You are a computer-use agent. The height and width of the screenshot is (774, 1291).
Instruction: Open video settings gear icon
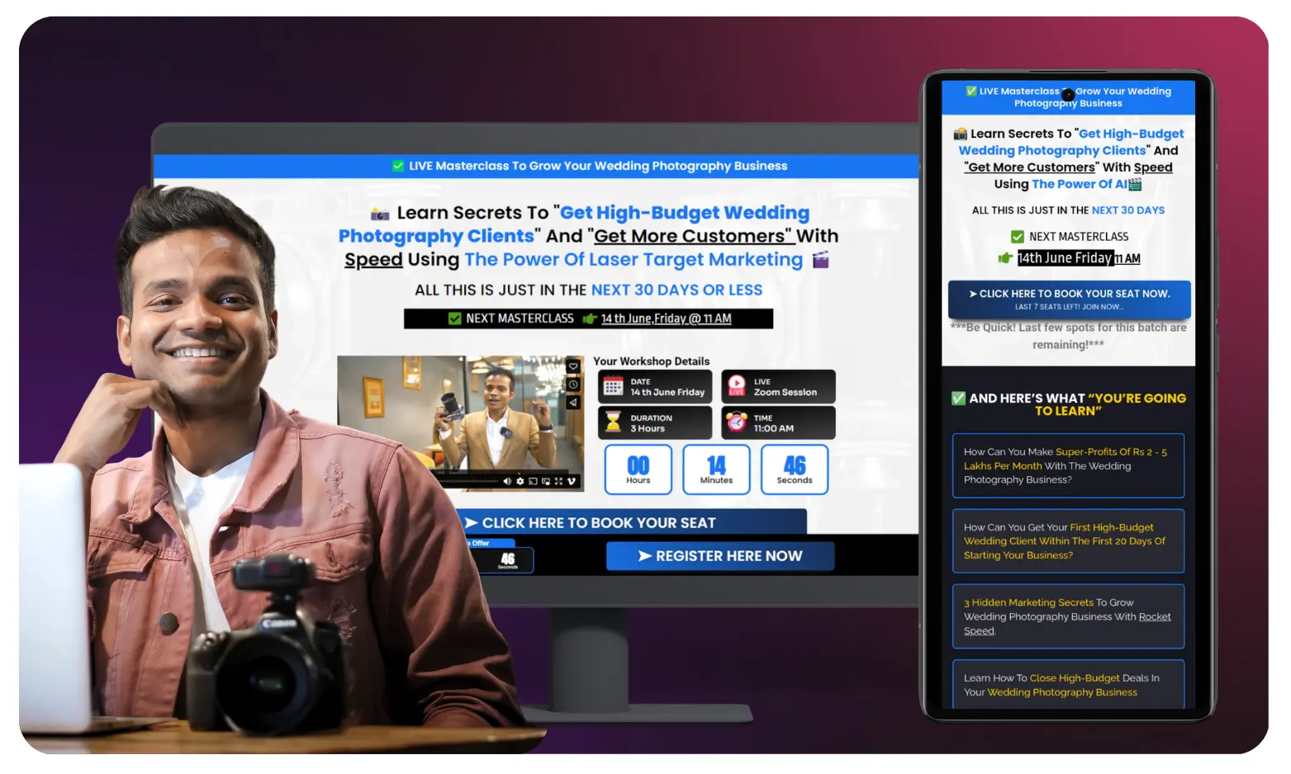point(520,481)
